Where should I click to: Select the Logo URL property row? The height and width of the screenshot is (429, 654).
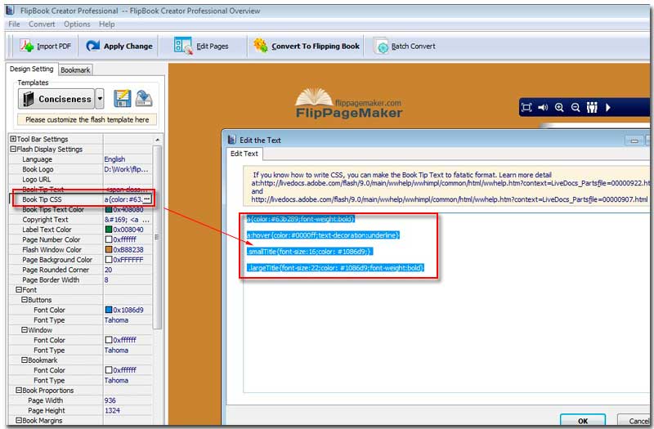[x=81, y=179]
